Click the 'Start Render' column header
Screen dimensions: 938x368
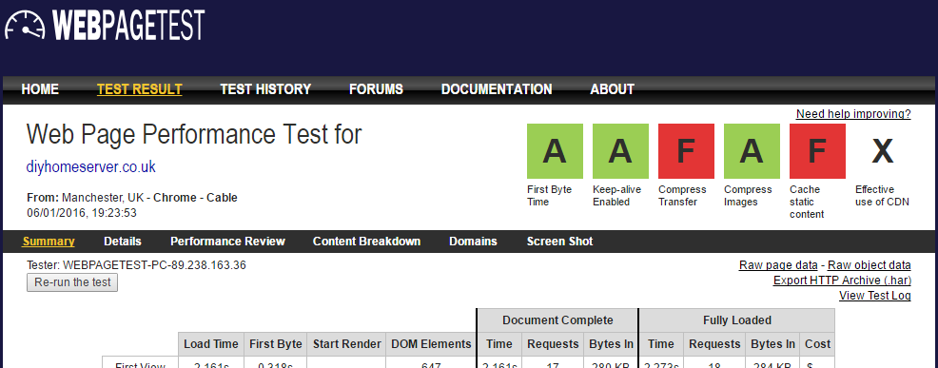(347, 344)
